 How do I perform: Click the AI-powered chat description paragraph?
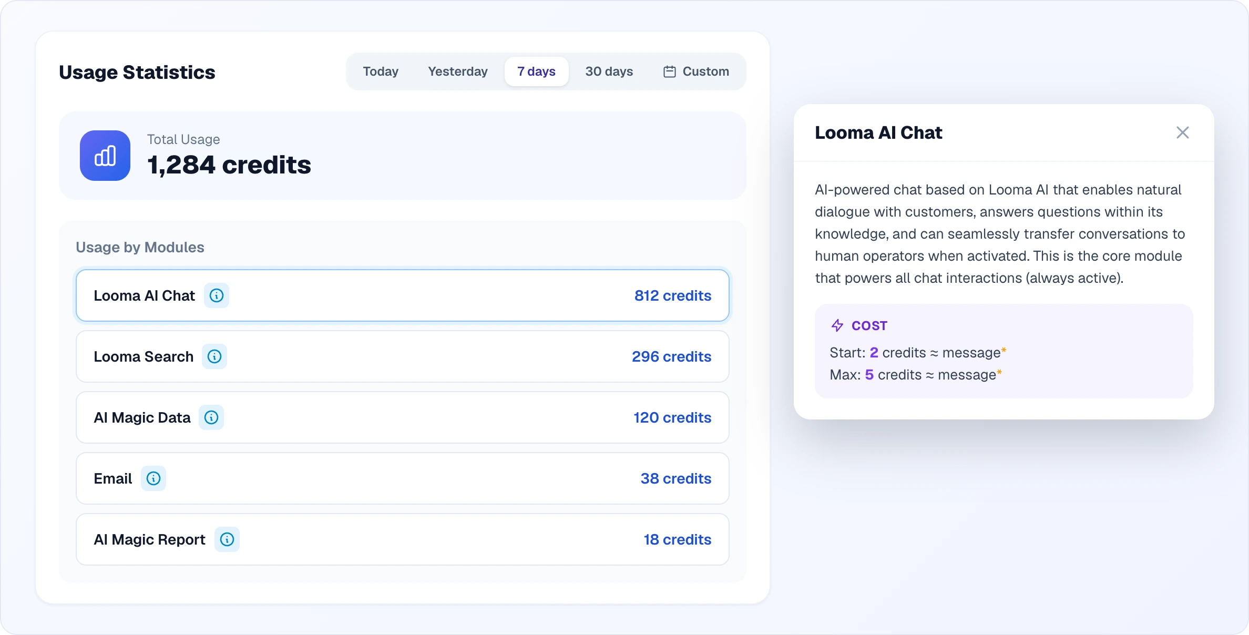click(x=1000, y=234)
